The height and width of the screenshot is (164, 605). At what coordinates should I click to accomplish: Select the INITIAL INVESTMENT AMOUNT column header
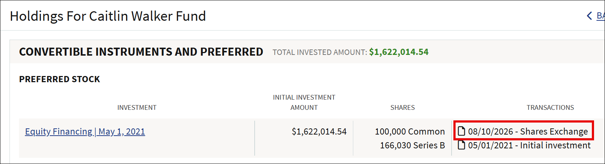[x=304, y=103]
